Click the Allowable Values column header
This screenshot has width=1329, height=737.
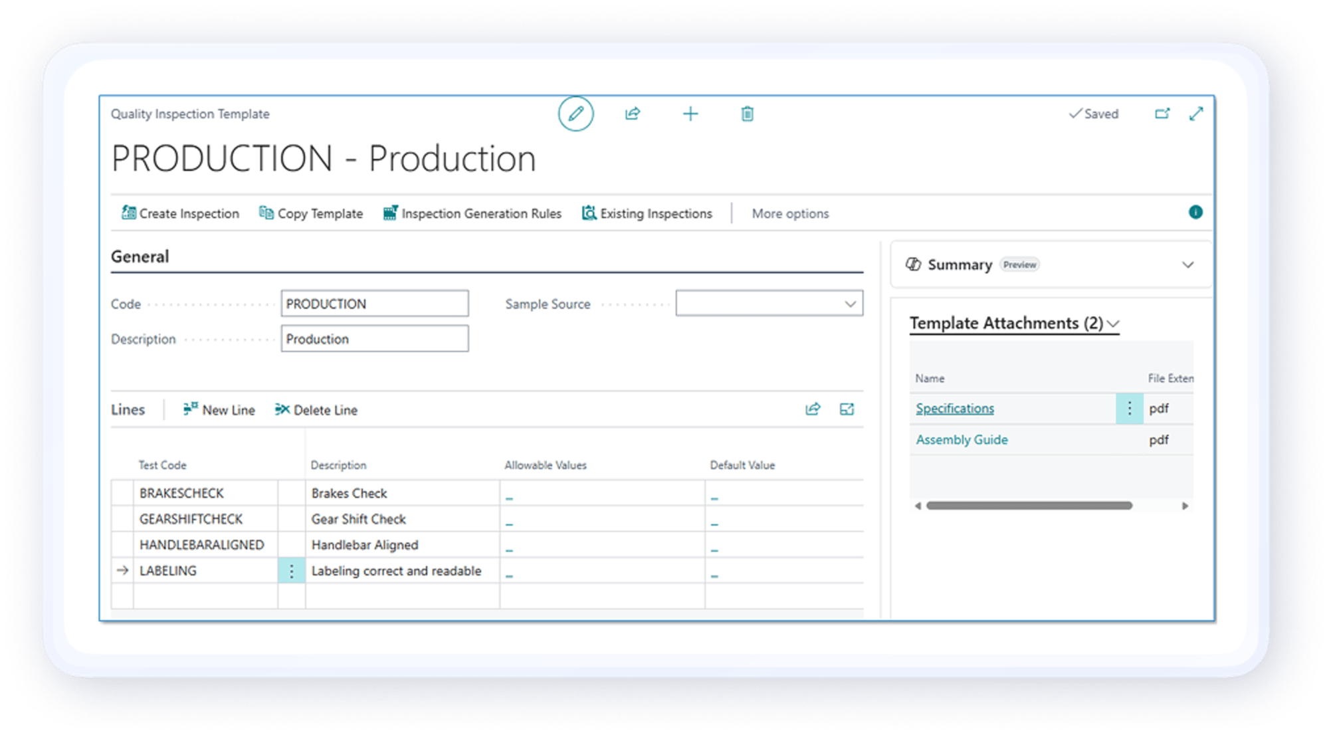[546, 465]
